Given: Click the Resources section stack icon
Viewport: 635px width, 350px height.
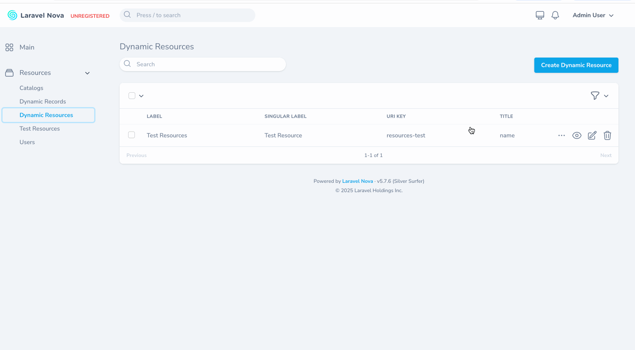Looking at the screenshot, I should pos(9,73).
